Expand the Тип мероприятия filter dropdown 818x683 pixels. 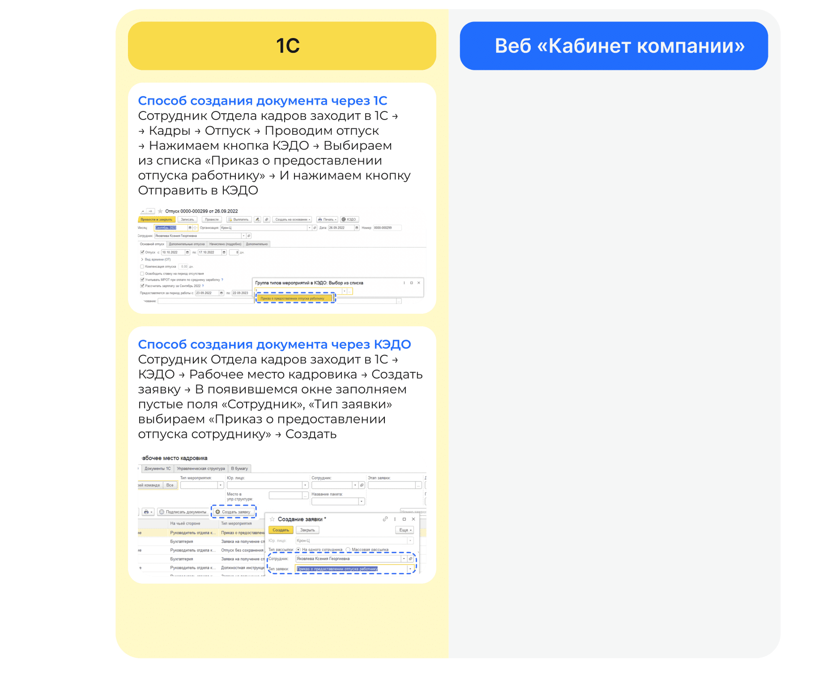(x=220, y=485)
